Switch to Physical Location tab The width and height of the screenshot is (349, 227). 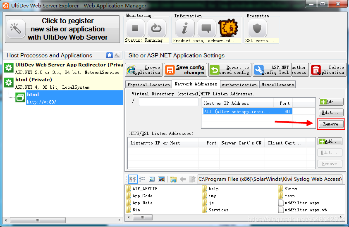tap(149, 85)
